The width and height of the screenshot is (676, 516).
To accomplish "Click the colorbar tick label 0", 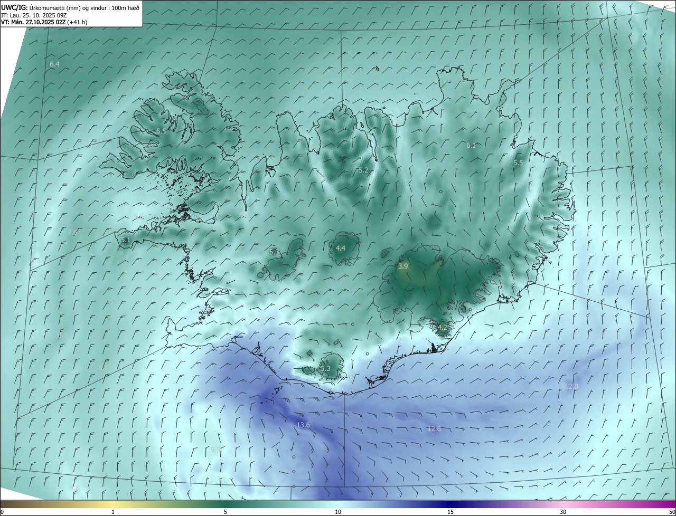I will point(2,512).
